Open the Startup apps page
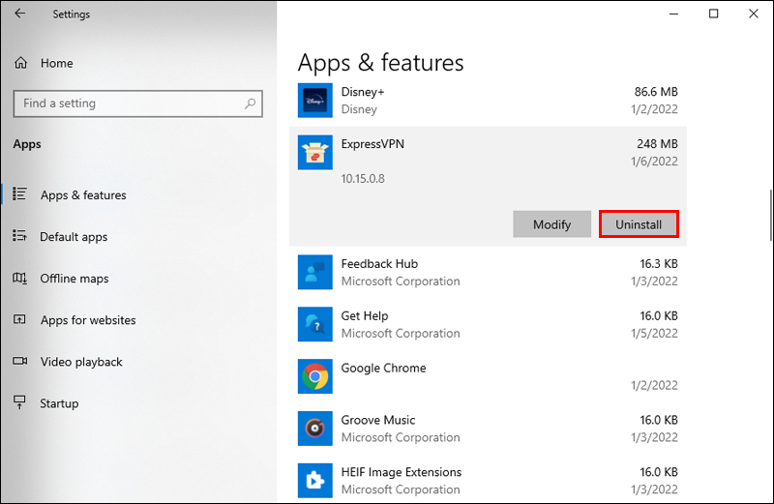 click(58, 403)
